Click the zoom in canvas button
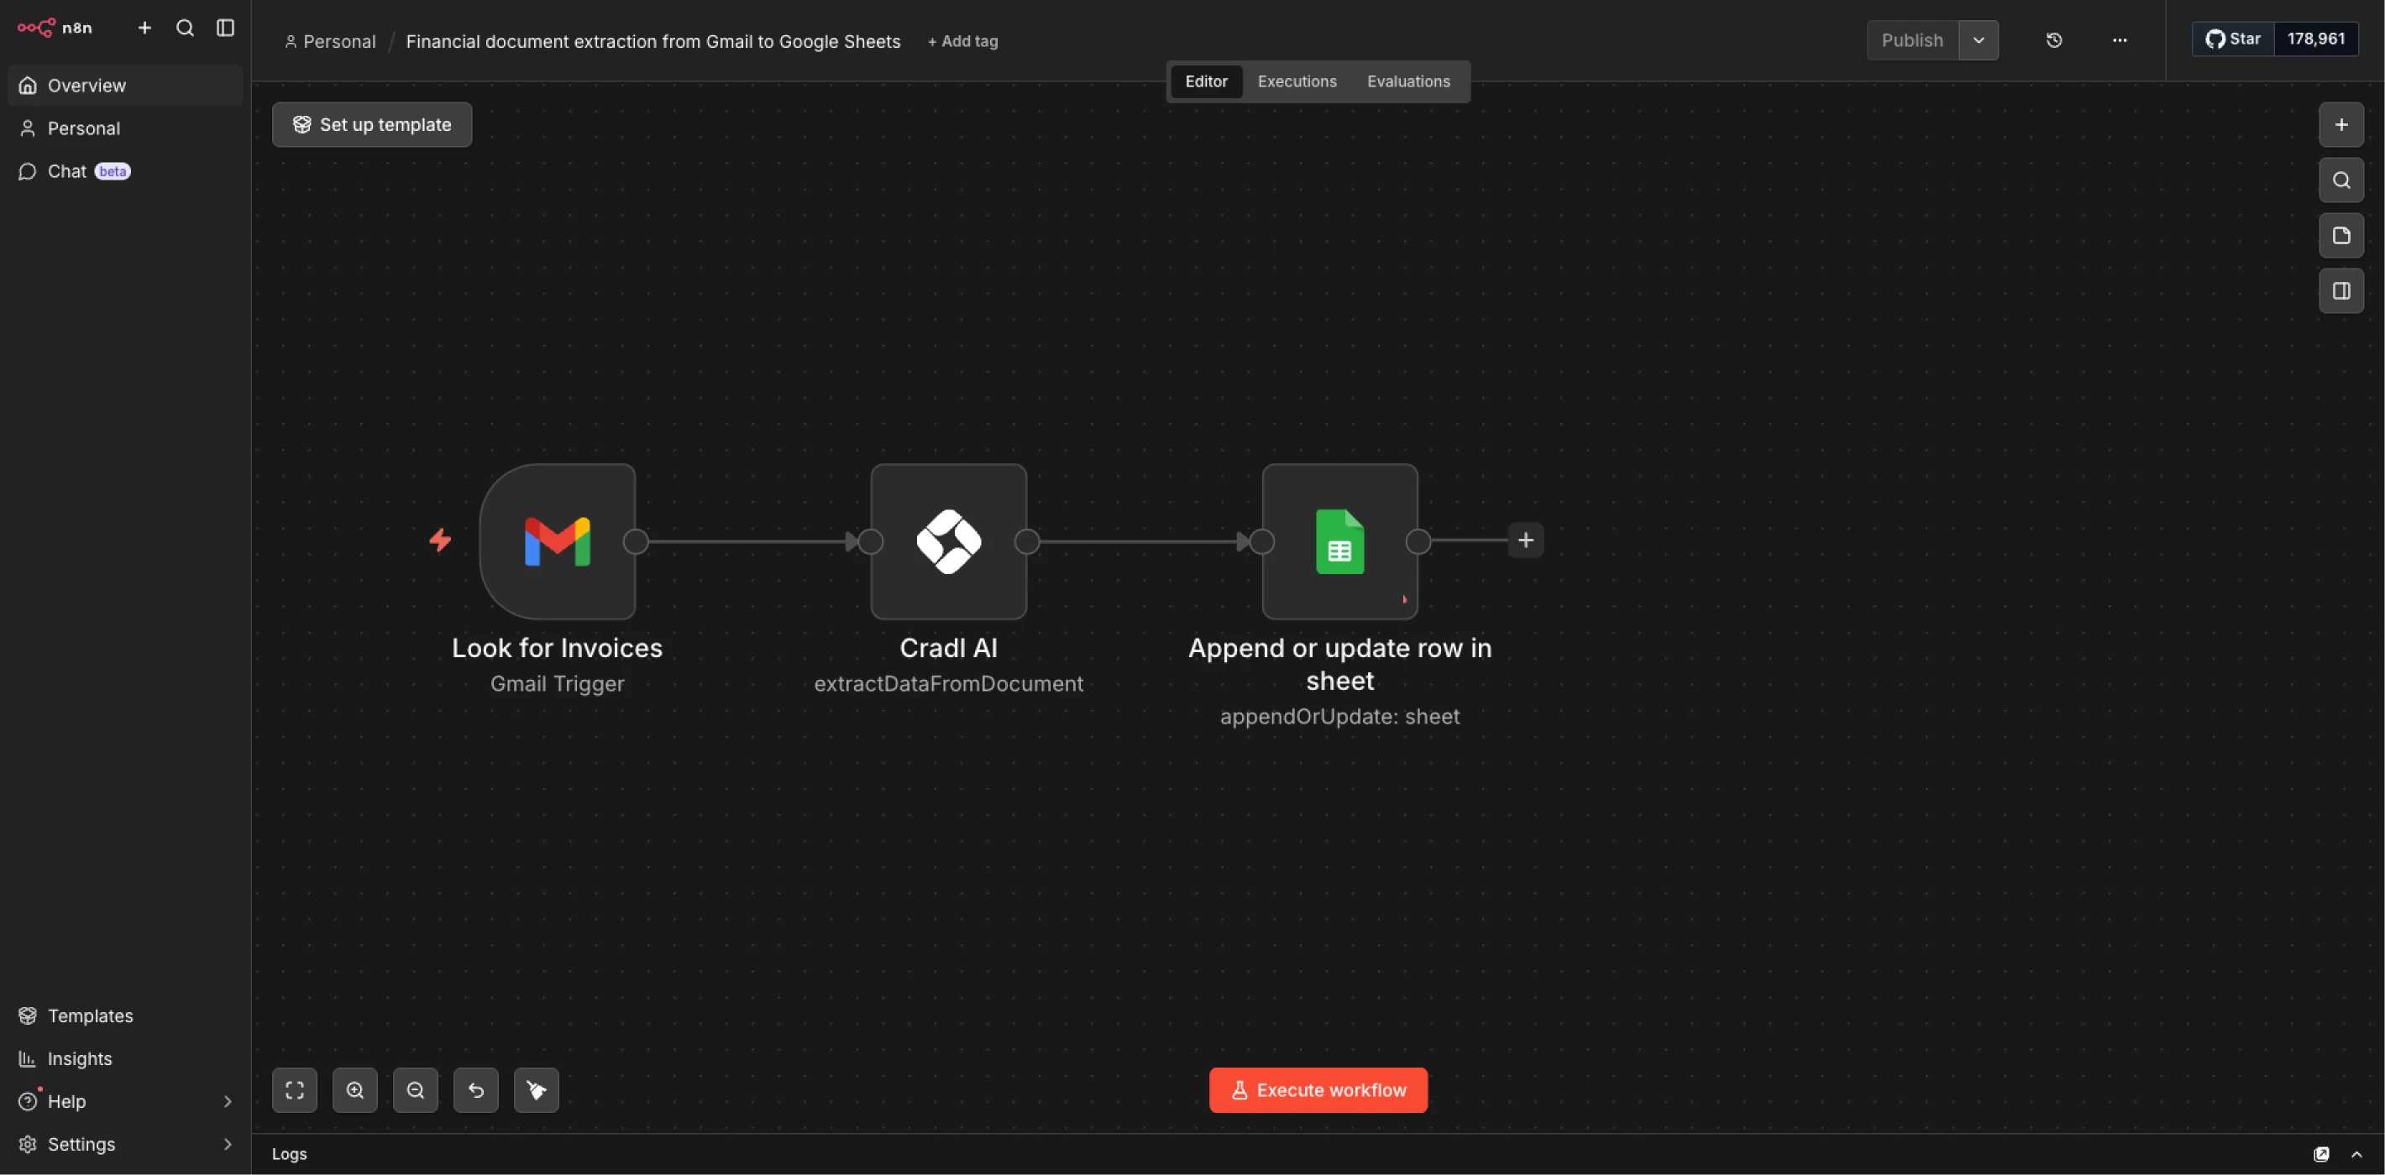This screenshot has width=2385, height=1175. tap(354, 1090)
